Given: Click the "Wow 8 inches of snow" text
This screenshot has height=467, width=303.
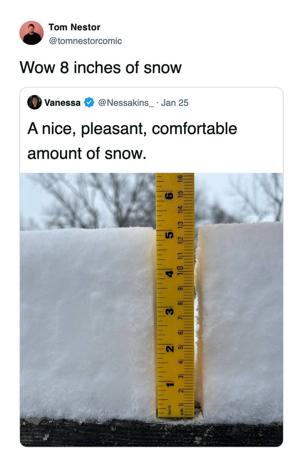Looking at the screenshot, I should click(100, 68).
